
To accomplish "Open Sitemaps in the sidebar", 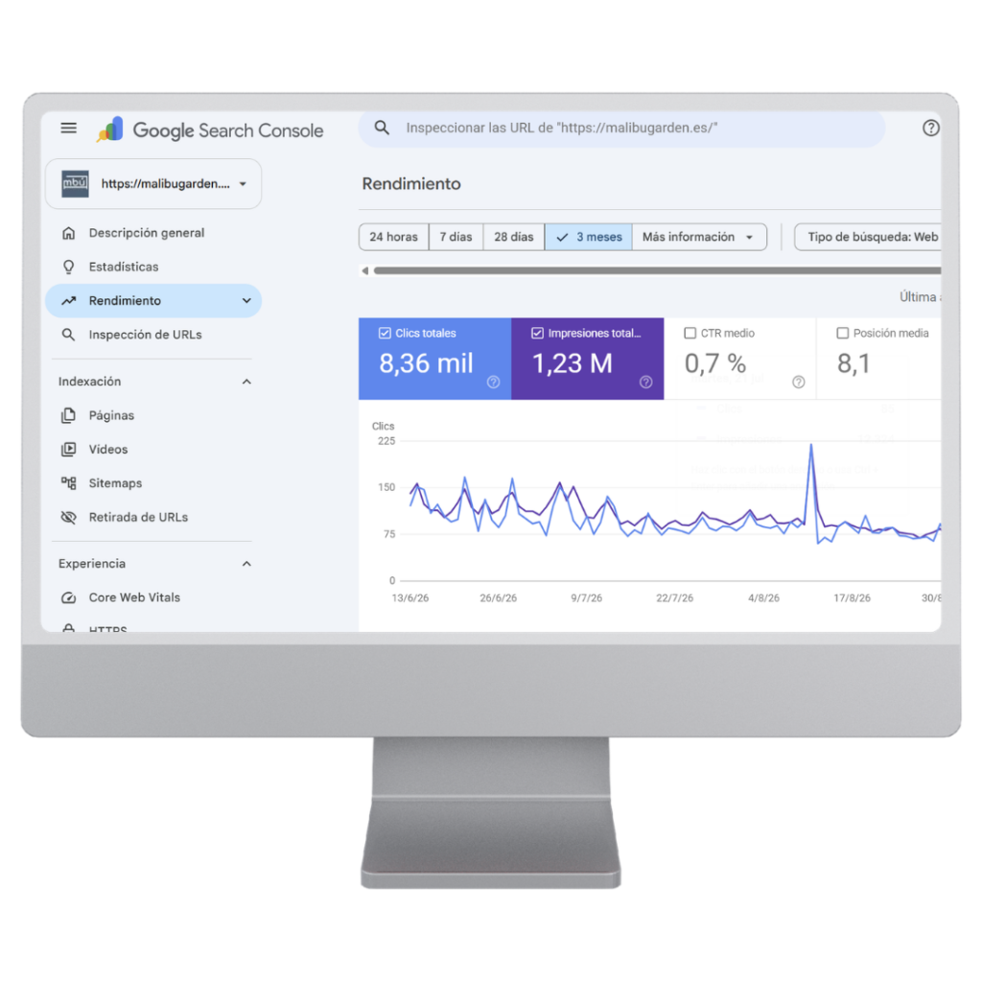I will coord(115,483).
